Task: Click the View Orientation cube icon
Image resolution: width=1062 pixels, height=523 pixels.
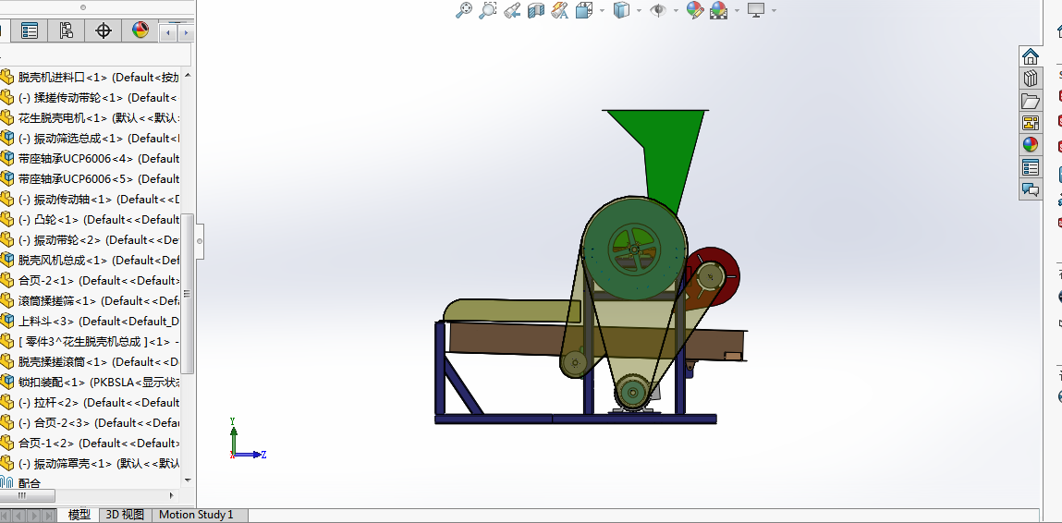Action: pyautogui.click(x=584, y=10)
